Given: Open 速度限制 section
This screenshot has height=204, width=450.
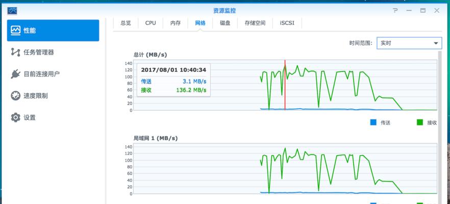Looking at the screenshot, I should coord(53,96).
